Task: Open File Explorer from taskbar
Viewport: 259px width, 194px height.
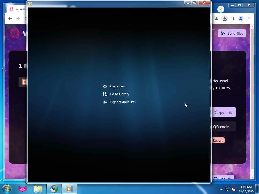Action: coord(38,189)
